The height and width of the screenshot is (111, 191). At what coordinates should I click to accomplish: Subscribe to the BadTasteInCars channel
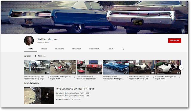pos(175,40)
